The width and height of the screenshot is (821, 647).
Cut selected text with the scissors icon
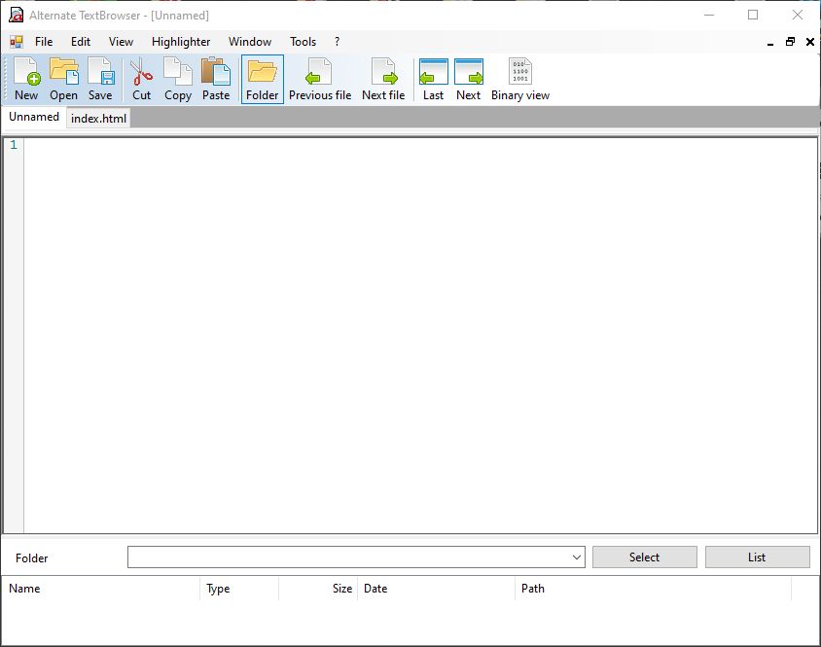pyautogui.click(x=140, y=78)
